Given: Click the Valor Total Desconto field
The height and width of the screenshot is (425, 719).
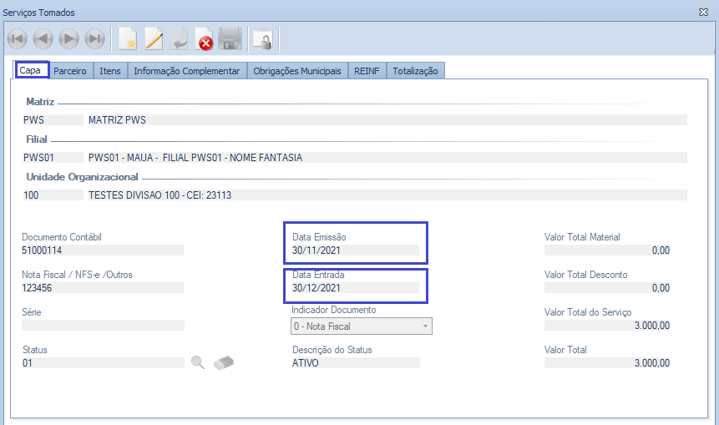Looking at the screenshot, I should [x=607, y=287].
